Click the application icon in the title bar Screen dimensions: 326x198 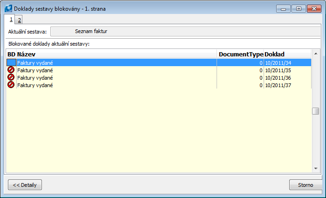[x=8, y=9]
